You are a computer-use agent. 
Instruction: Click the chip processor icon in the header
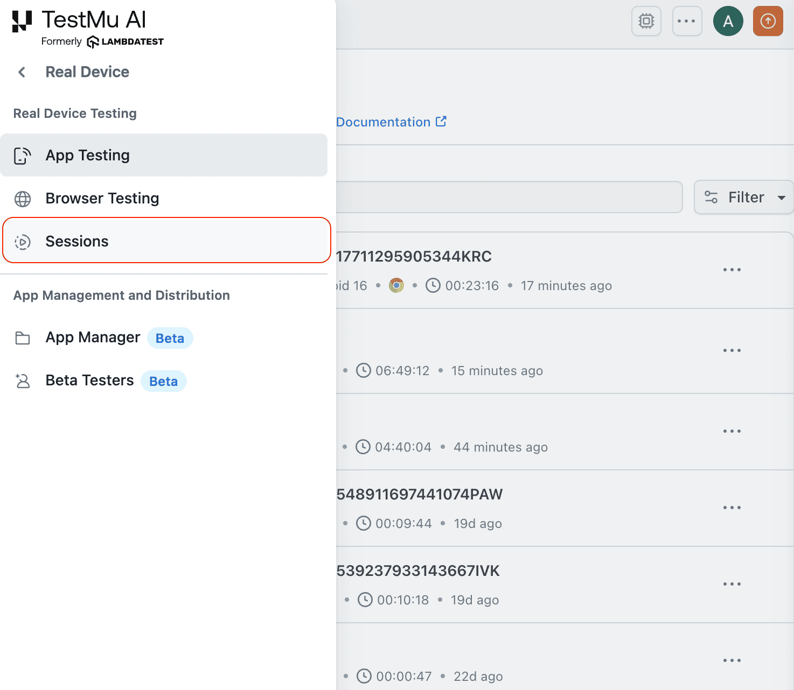click(x=646, y=21)
